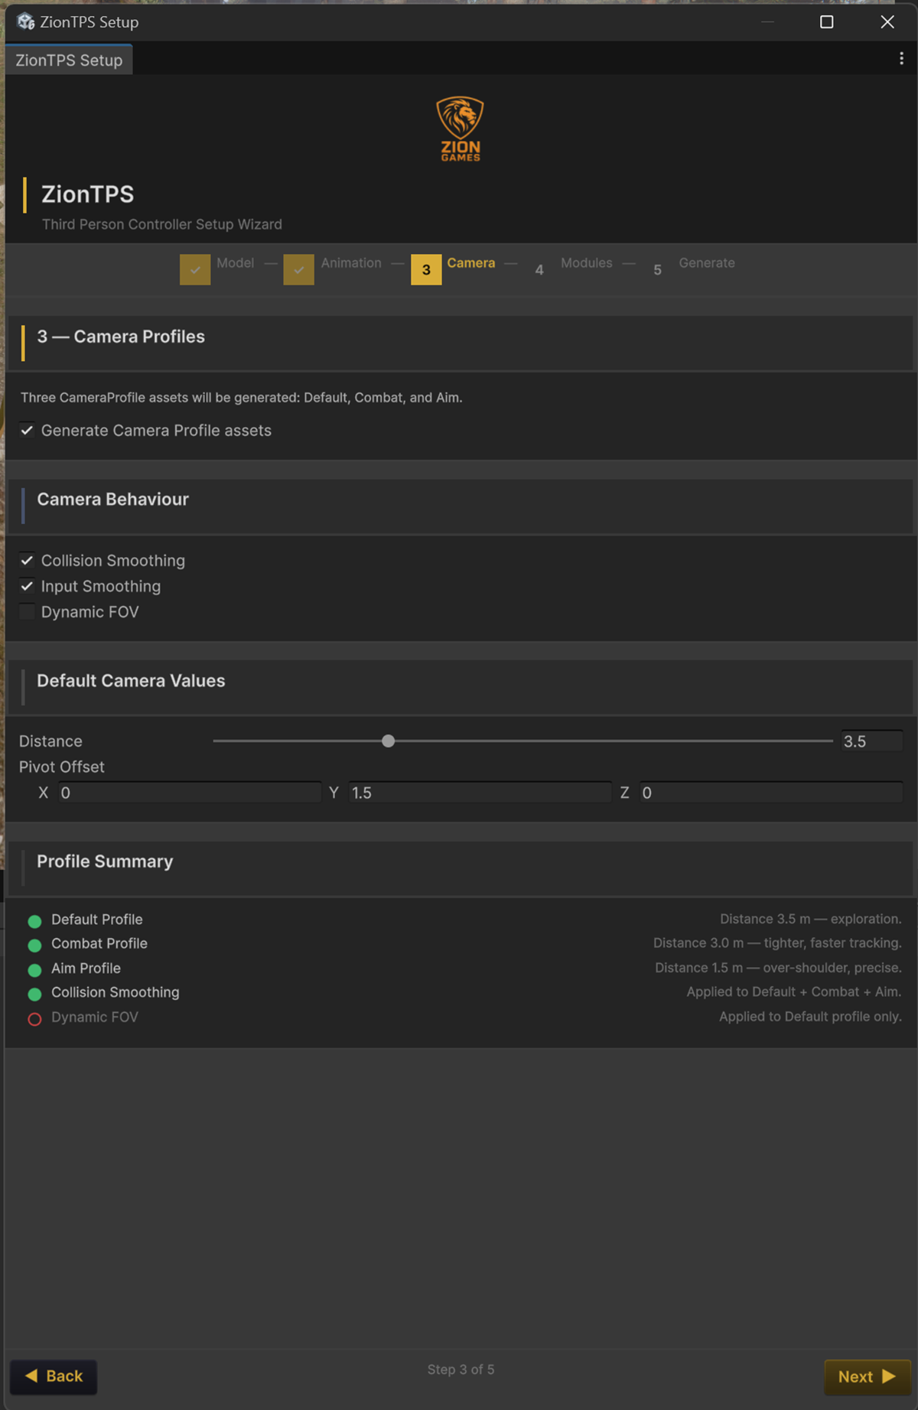Click the Camera Behaviour section heading
The width and height of the screenshot is (918, 1410).
click(x=112, y=499)
